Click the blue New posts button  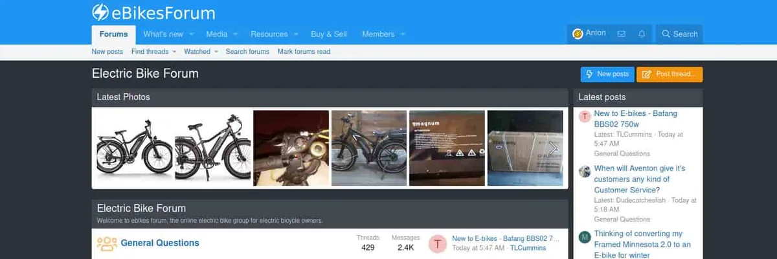pyautogui.click(x=607, y=74)
